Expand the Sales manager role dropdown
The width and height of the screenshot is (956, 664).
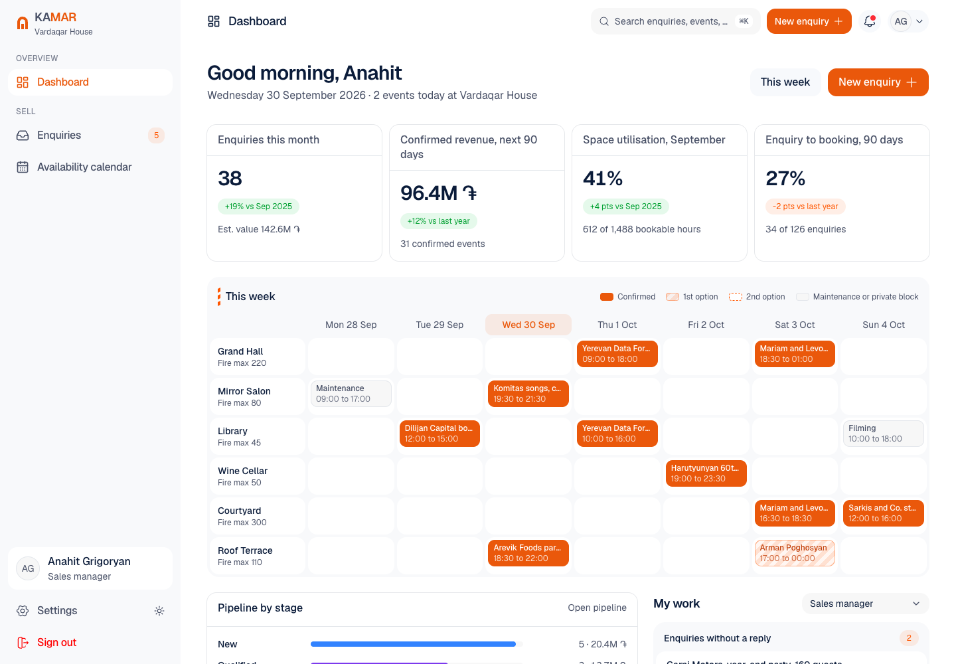(865, 604)
